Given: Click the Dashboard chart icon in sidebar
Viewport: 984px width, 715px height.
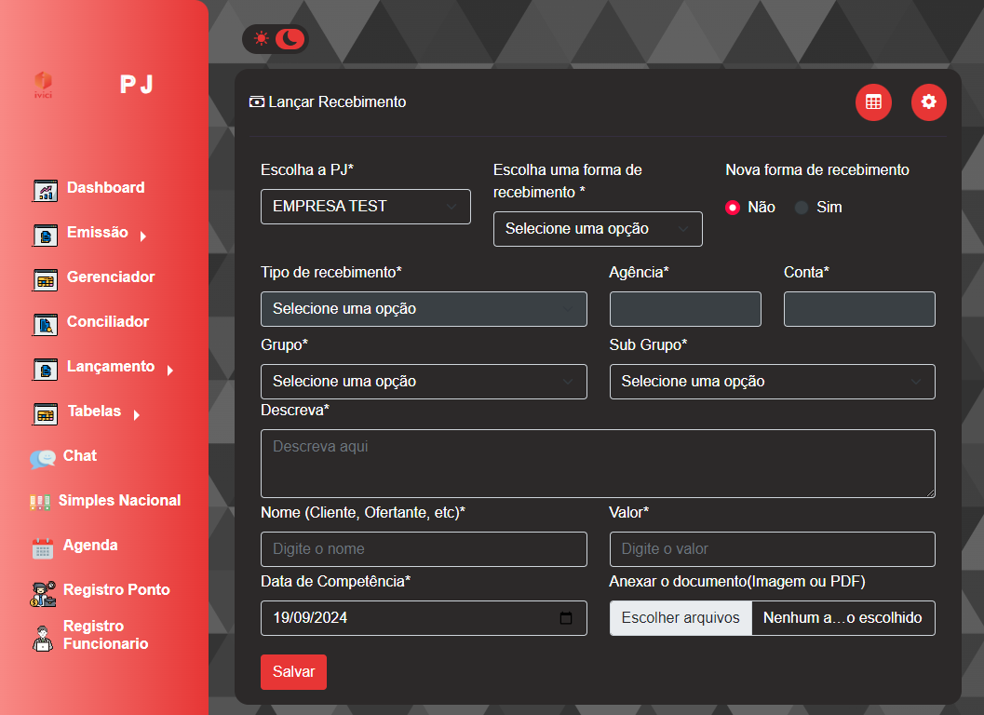Looking at the screenshot, I should coord(45,191).
